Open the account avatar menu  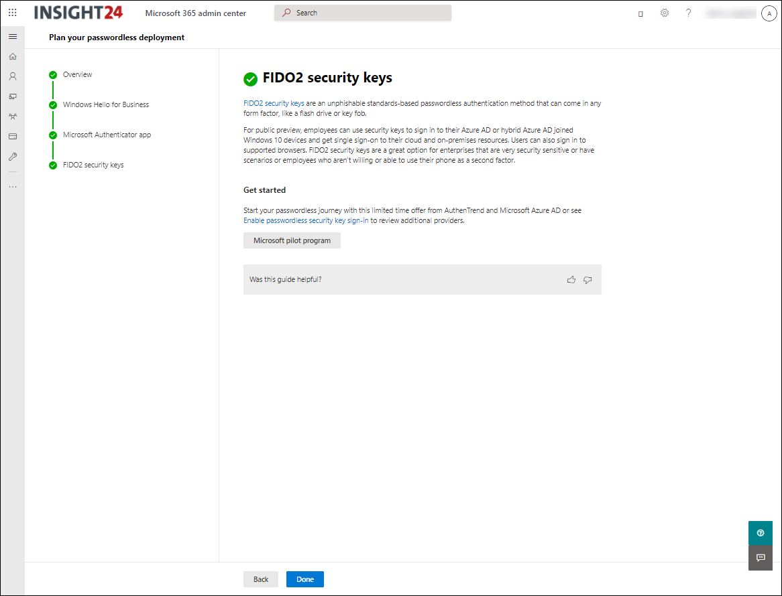point(769,13)
